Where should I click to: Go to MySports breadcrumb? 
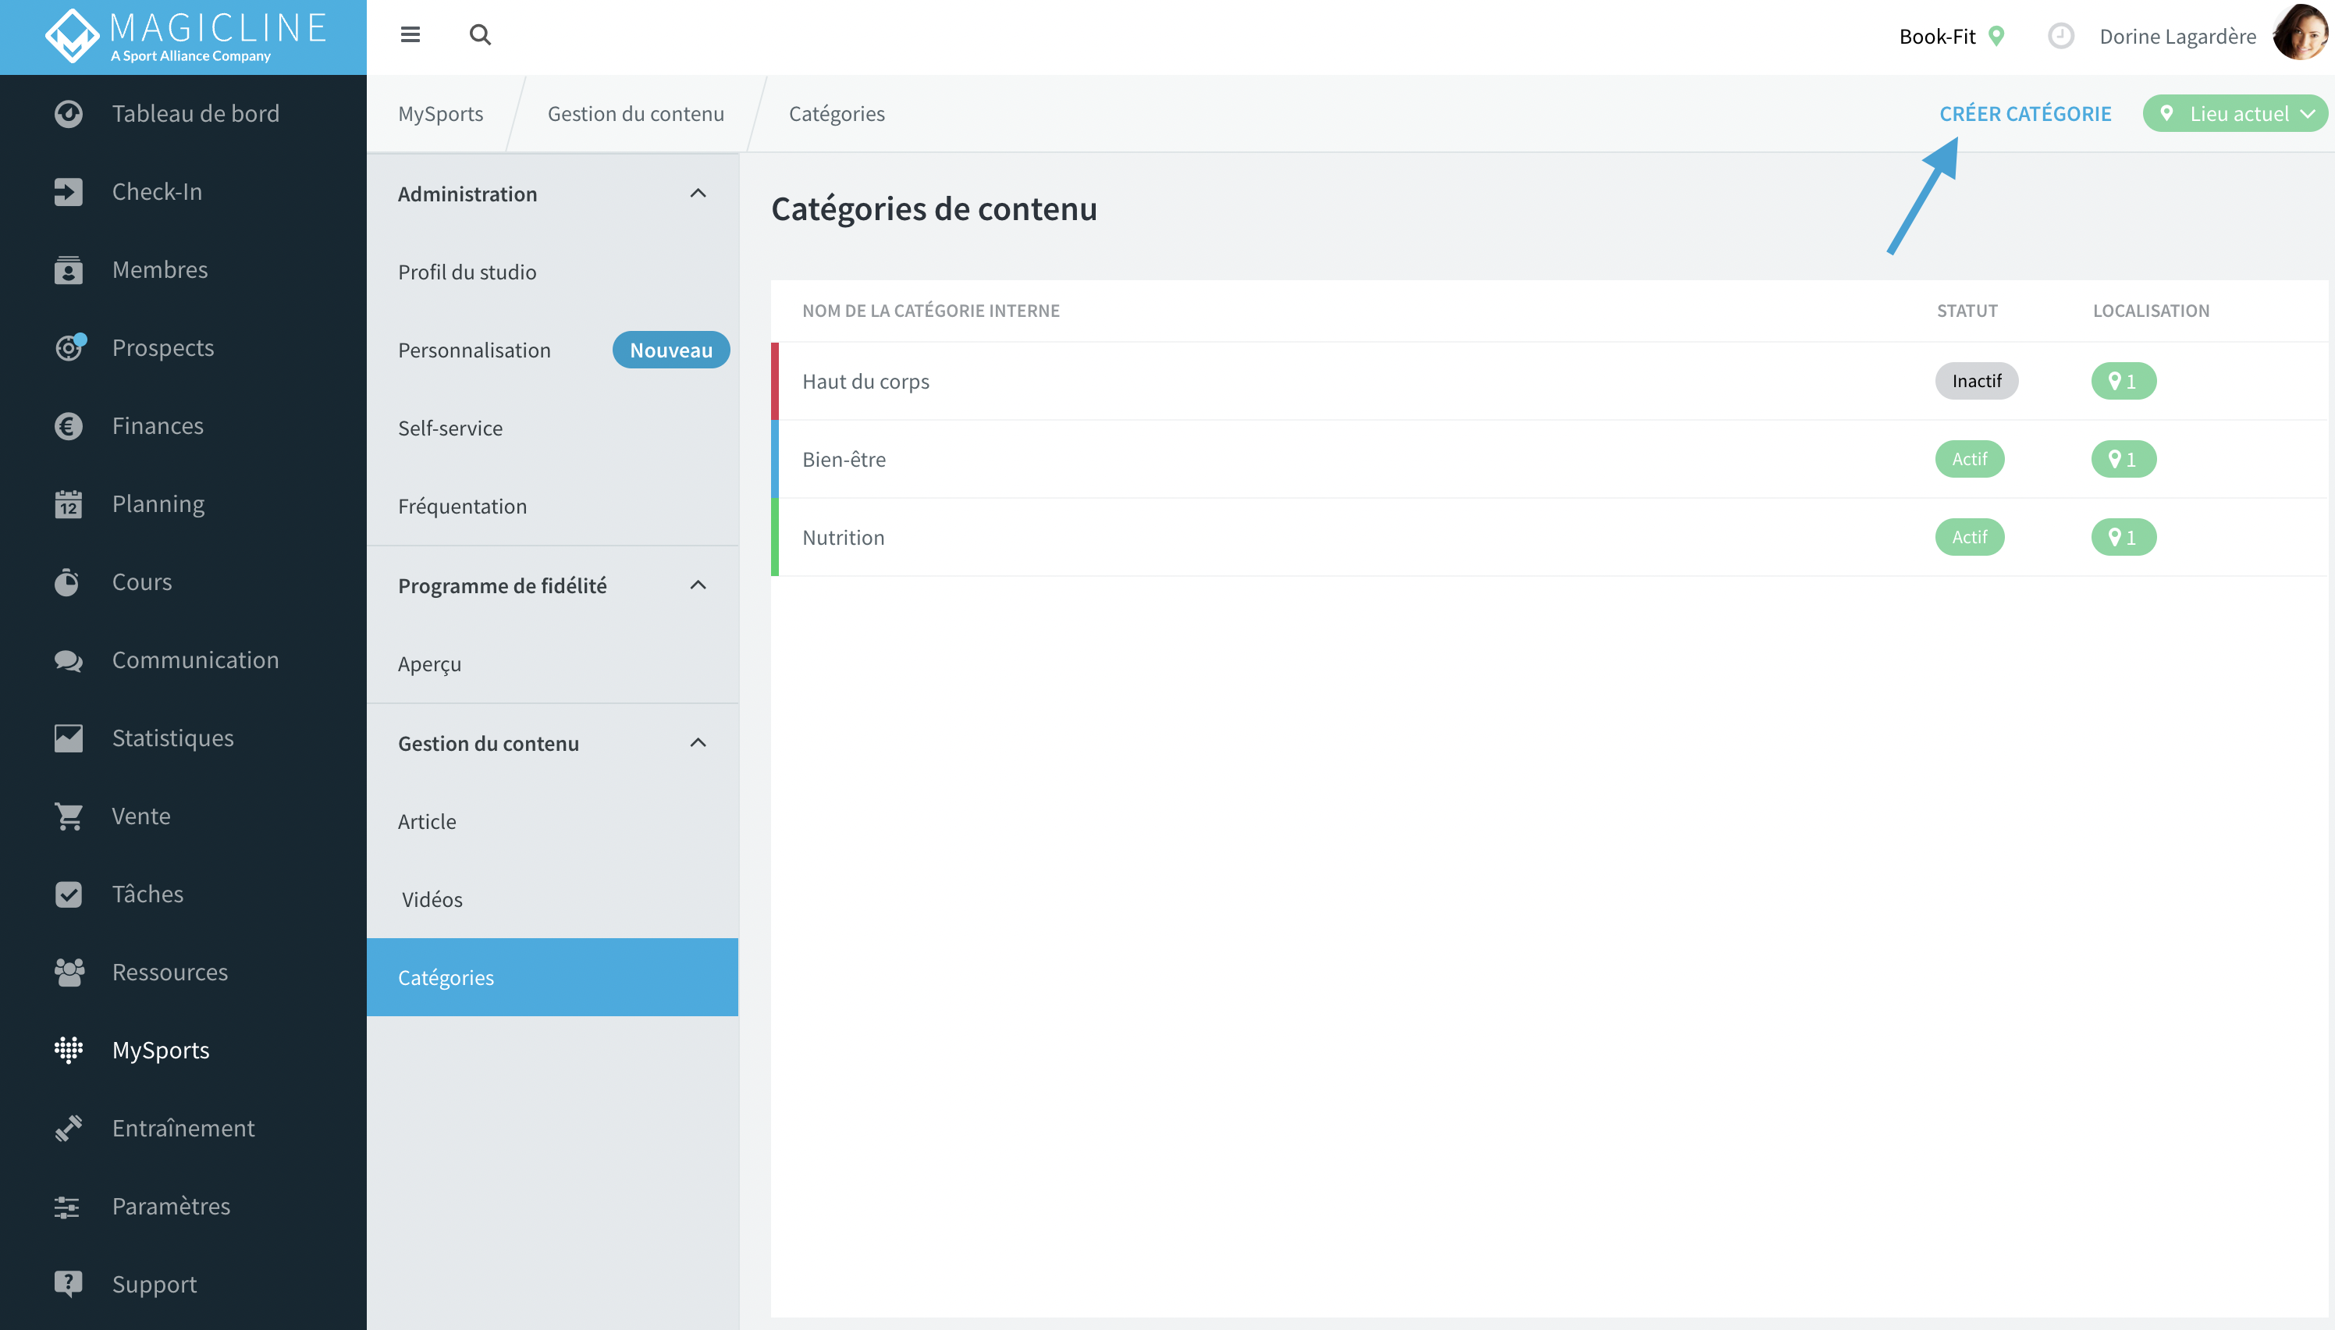click(x=440, y=113)
